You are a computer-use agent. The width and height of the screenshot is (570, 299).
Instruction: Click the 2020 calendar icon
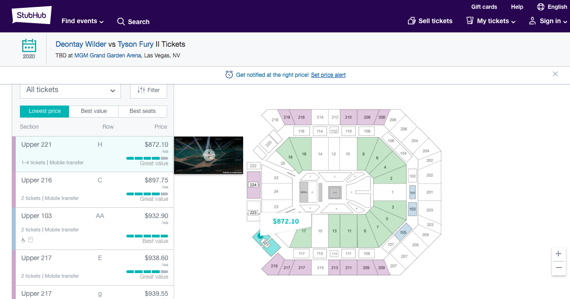pos(29,46)
